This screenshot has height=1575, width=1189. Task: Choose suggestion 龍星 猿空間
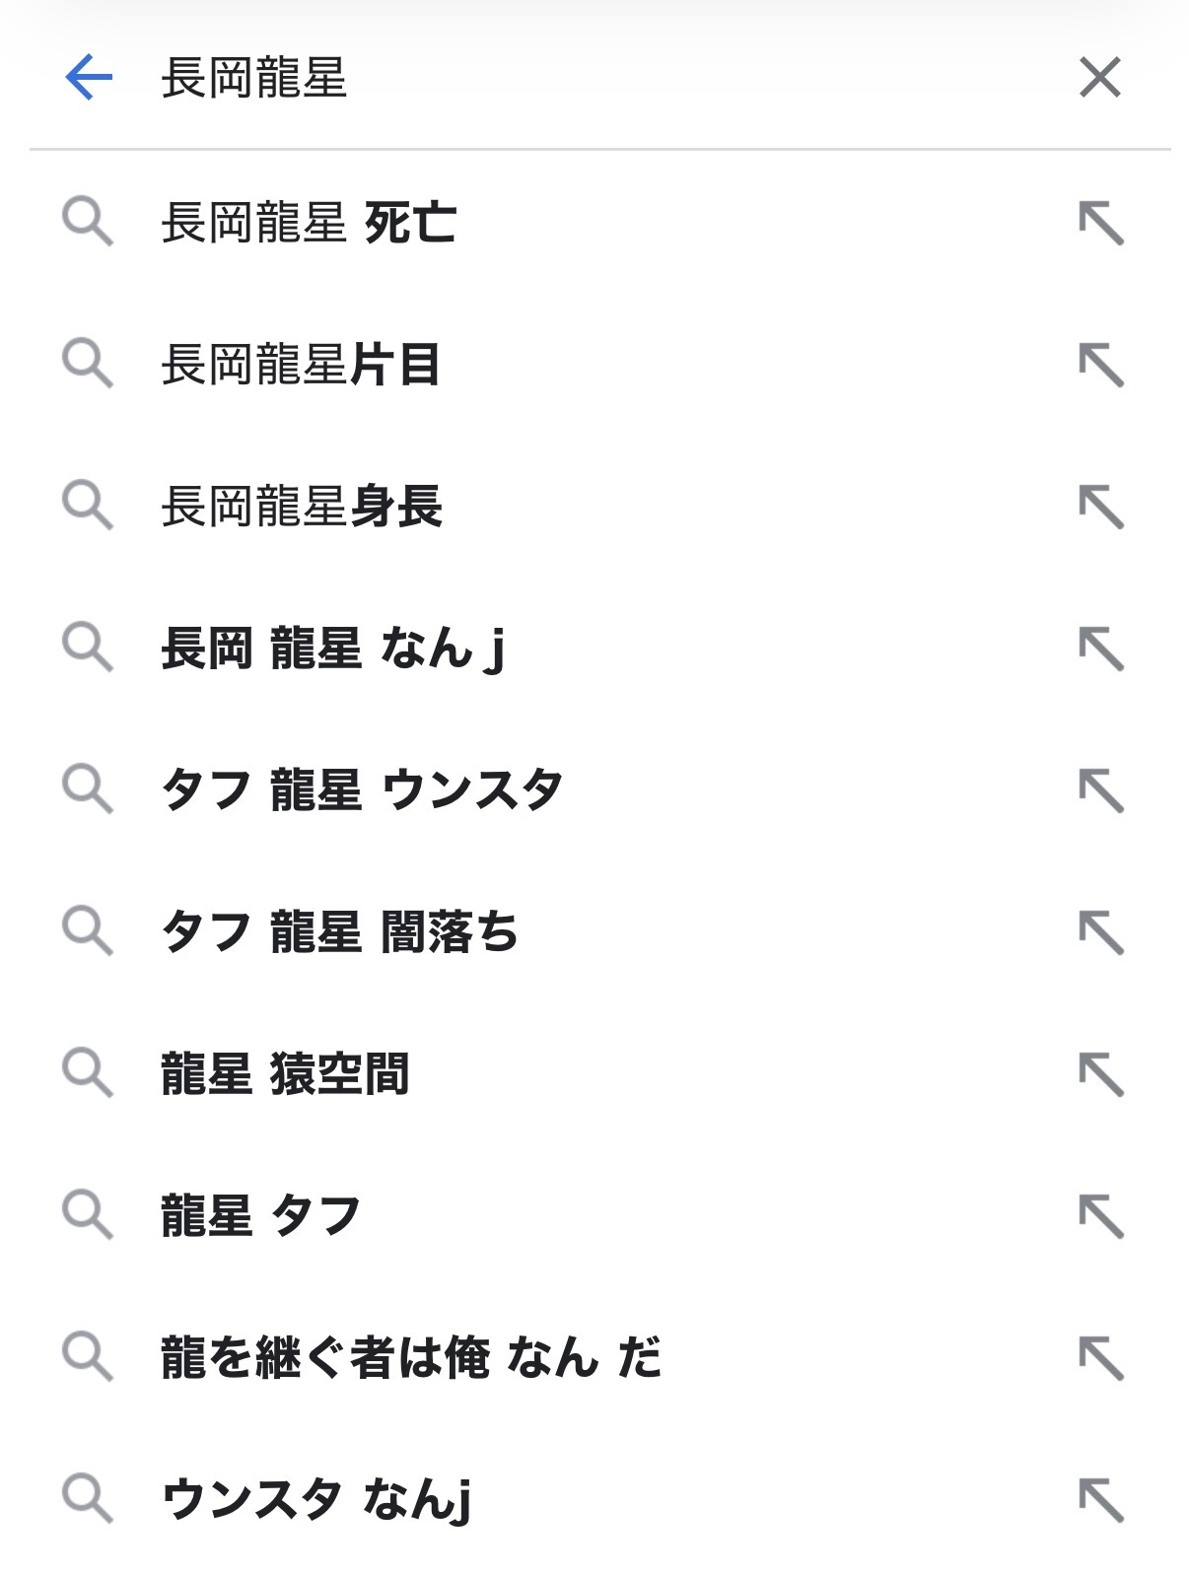pyautogui.click(x=285, y=1074)
